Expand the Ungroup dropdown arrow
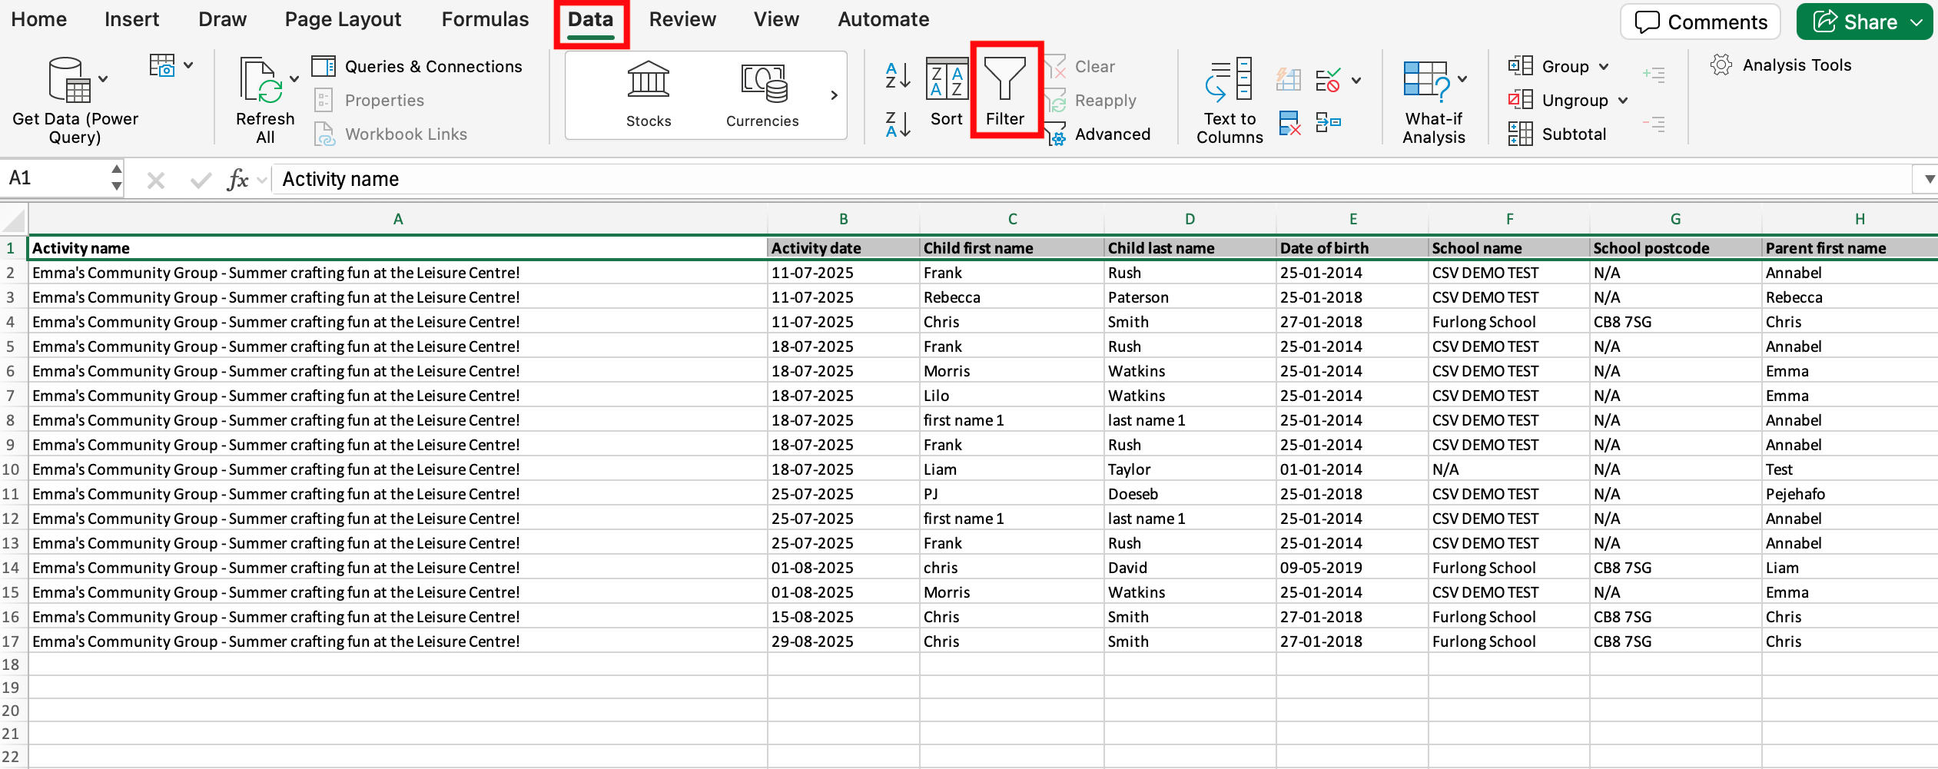The height and width of the screenshot is (769, 1938). pyautogui.click(x=1623, y=101)
